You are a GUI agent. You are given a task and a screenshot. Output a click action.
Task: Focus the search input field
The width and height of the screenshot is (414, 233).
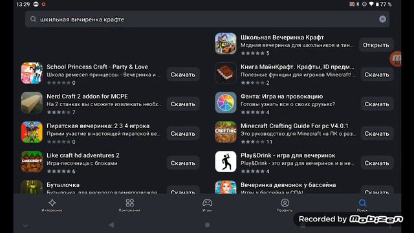(x=207, y=19)
